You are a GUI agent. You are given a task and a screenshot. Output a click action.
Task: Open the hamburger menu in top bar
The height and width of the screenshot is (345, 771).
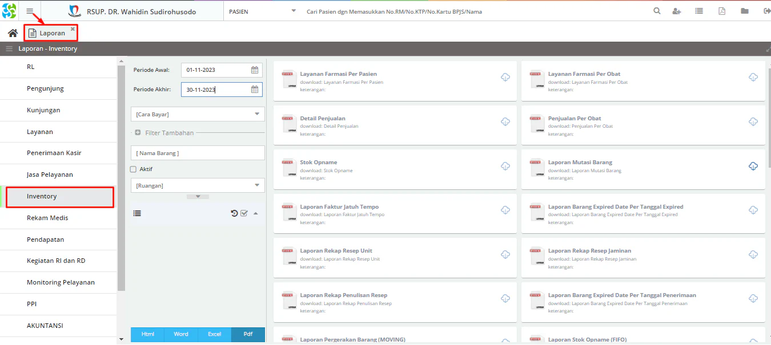(30, 11)
